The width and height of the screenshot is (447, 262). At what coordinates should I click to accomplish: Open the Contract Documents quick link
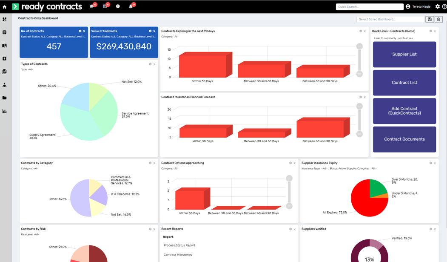tap(404, 139)
